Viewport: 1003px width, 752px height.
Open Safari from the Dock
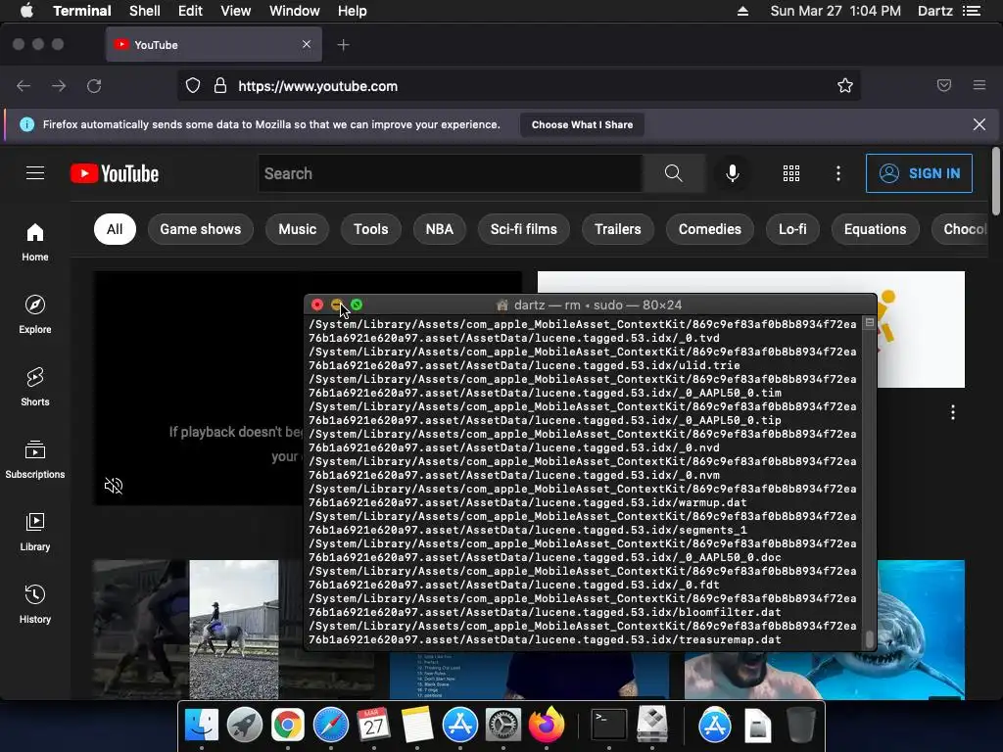[331, 726]
